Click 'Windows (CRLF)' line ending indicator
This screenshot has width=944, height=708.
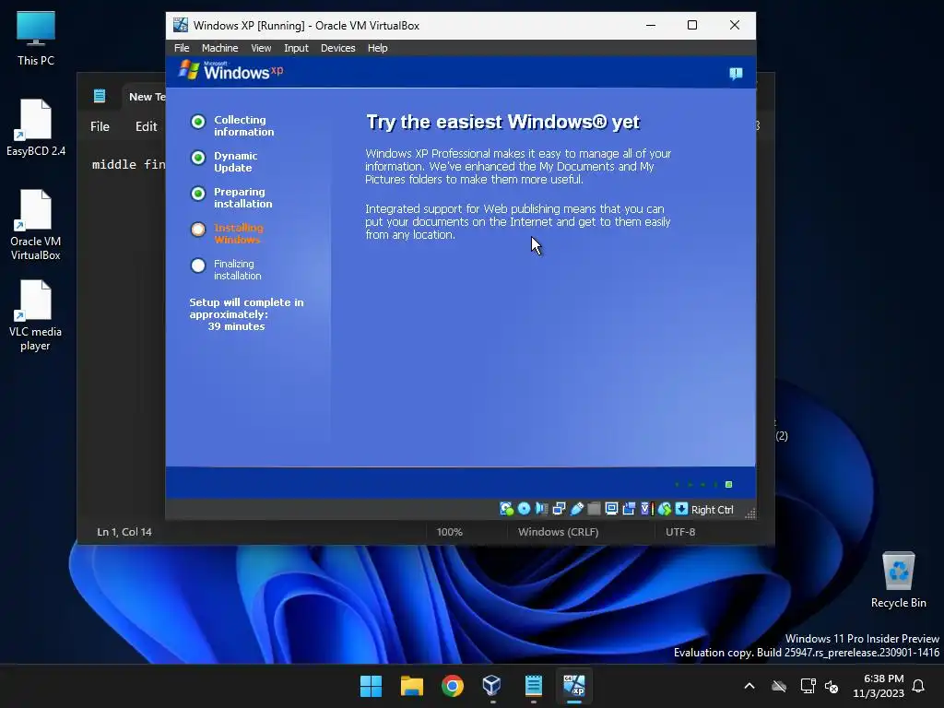point(558,532)
